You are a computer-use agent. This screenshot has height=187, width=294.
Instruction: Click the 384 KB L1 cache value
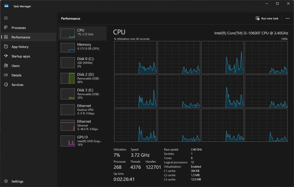(x=195, y=171)
